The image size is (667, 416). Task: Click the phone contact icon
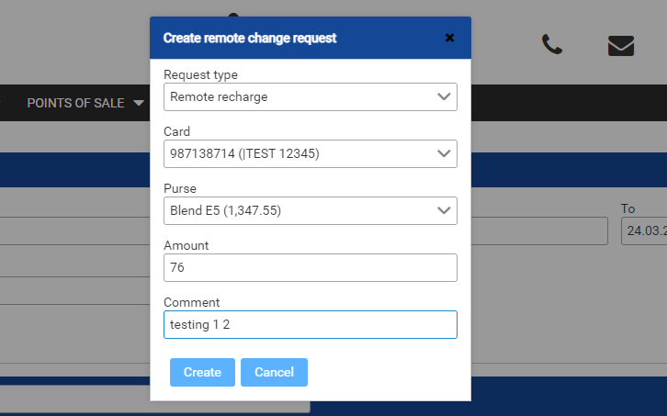pos(552,44)
